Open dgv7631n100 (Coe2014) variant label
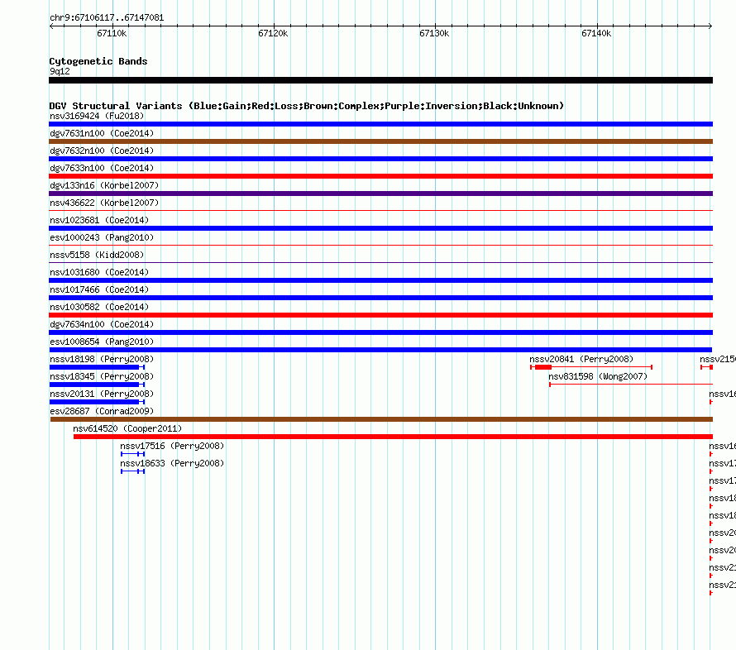The image size is (736, 650). click(102, 133)
